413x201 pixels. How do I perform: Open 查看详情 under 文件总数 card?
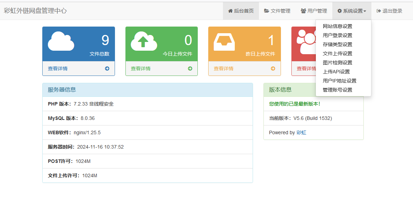pyautogui.click(x=58, y=69)
